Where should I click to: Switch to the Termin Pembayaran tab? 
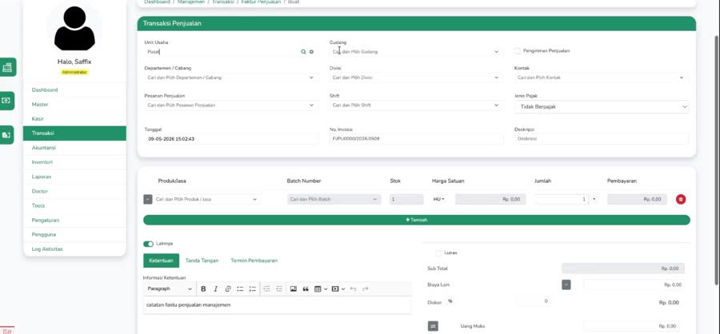click(254, 260)
